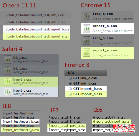The width and height of the screenshot is (139, 136).
Task: Click the CSS icon beside link_b.css in Chrome 15
Action: click(87, 41)
